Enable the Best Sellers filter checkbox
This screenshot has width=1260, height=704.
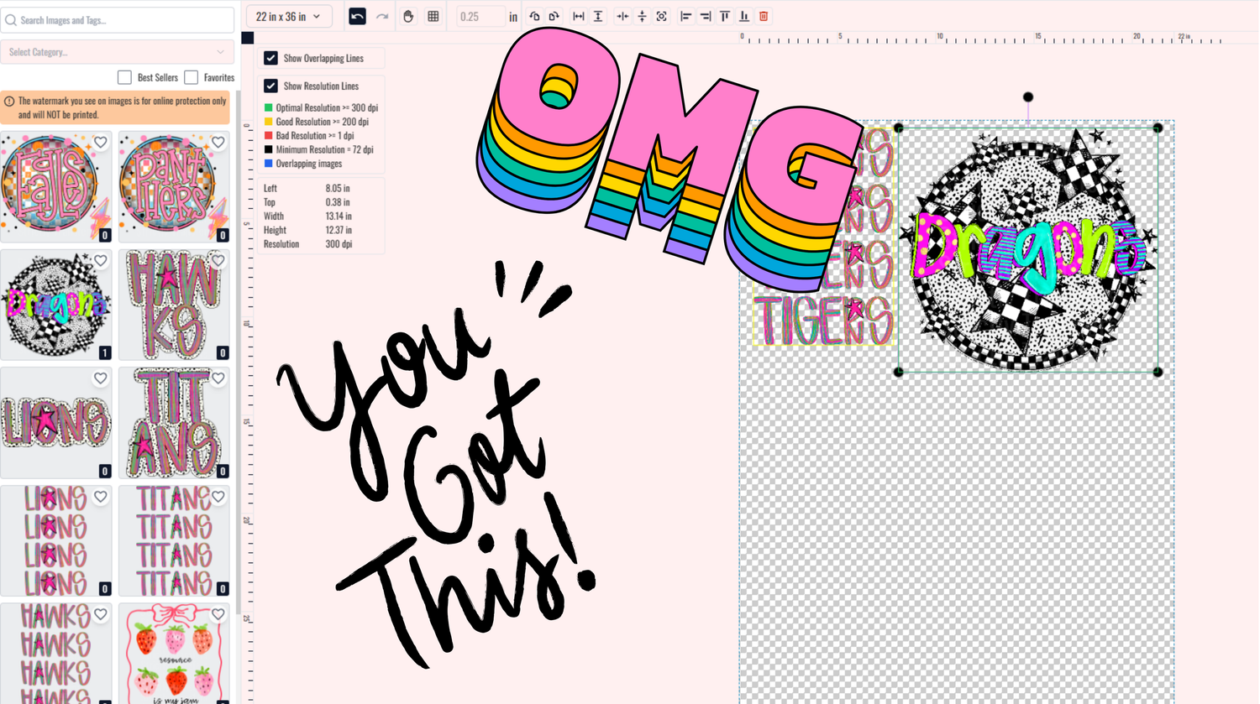124,77
